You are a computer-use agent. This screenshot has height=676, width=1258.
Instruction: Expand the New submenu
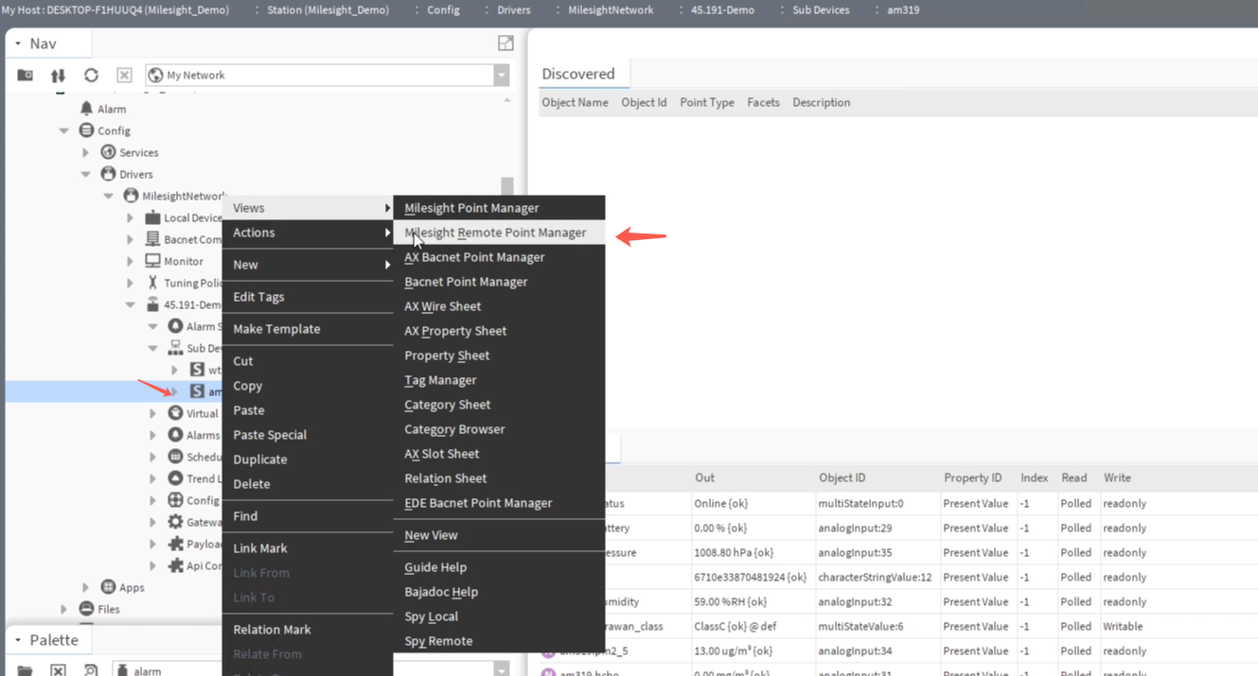pos(308,265)
